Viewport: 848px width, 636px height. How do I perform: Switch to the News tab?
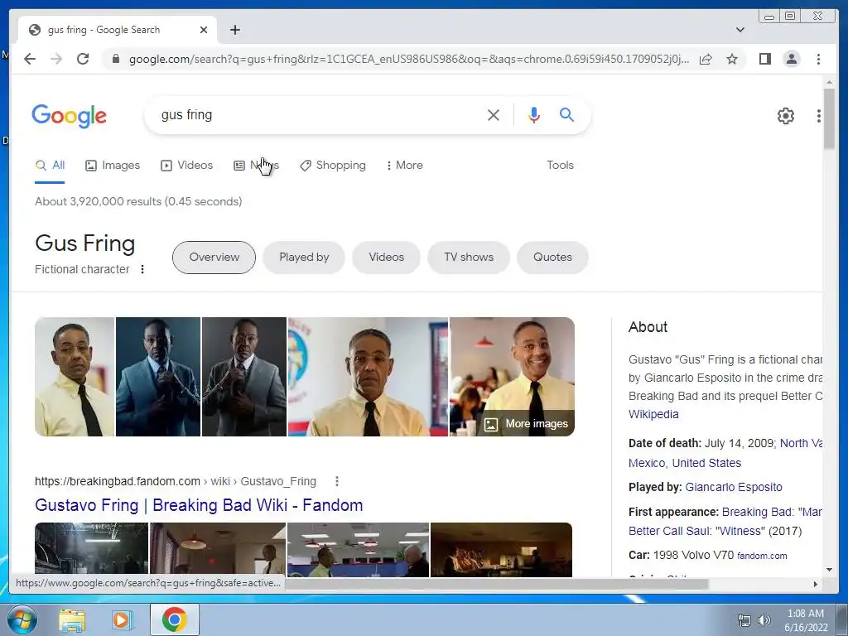tap(257, 166)
